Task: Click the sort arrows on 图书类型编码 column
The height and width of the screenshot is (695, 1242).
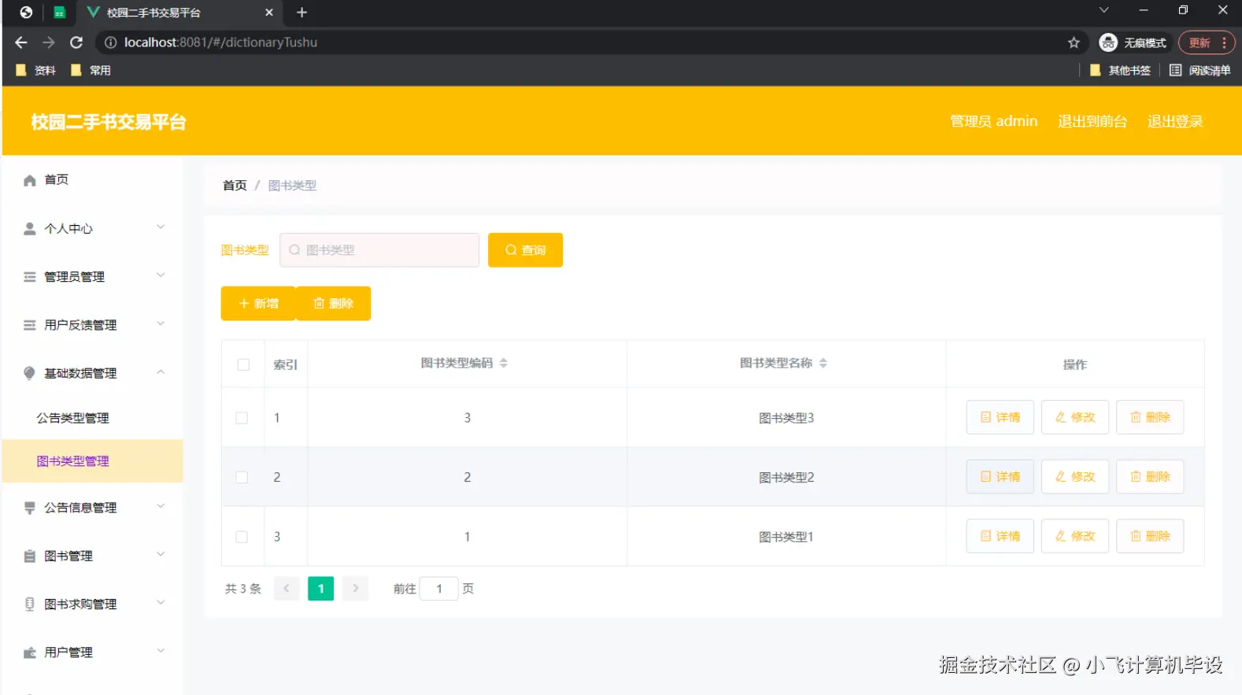Action: coord(504,363)
